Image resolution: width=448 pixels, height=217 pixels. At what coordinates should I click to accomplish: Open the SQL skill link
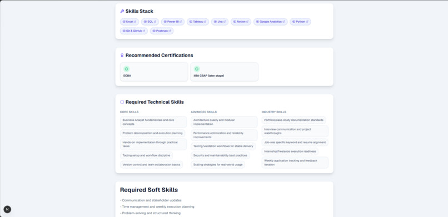[x=150, y=22]
